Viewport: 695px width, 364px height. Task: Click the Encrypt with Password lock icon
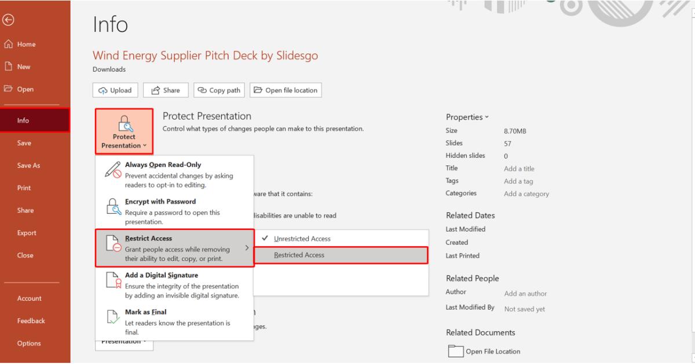(x=114, y=207)
